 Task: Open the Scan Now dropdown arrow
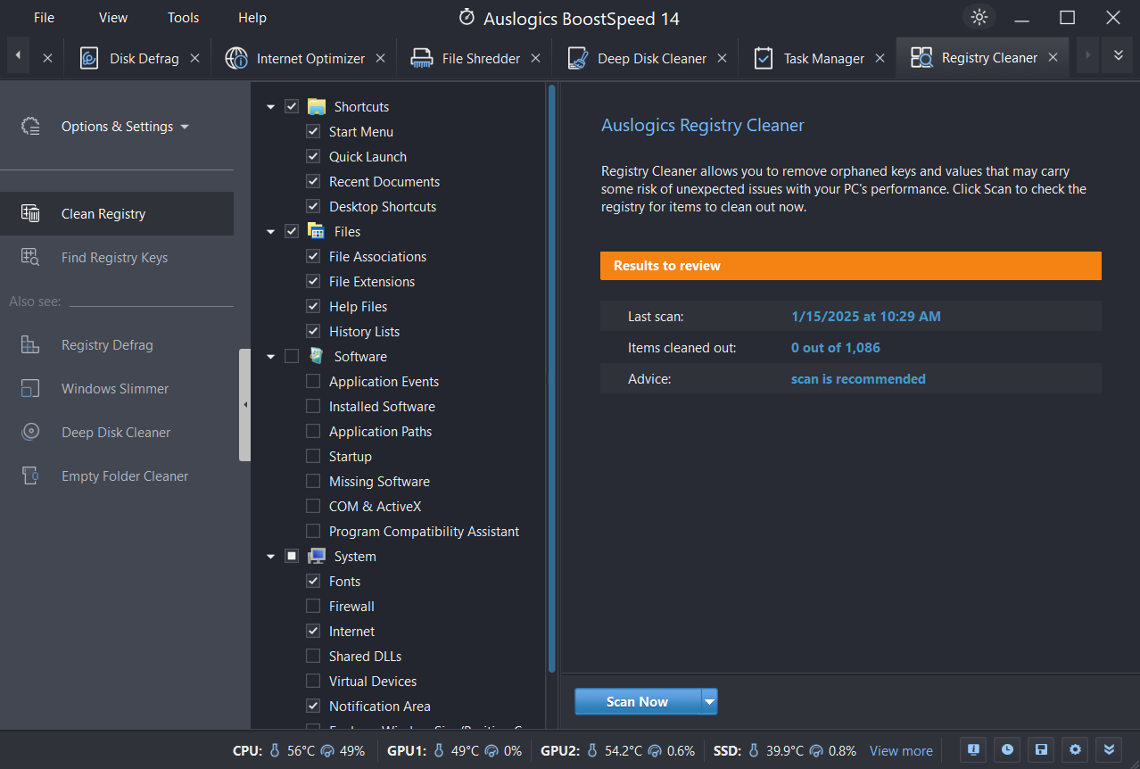pos(708,701)
